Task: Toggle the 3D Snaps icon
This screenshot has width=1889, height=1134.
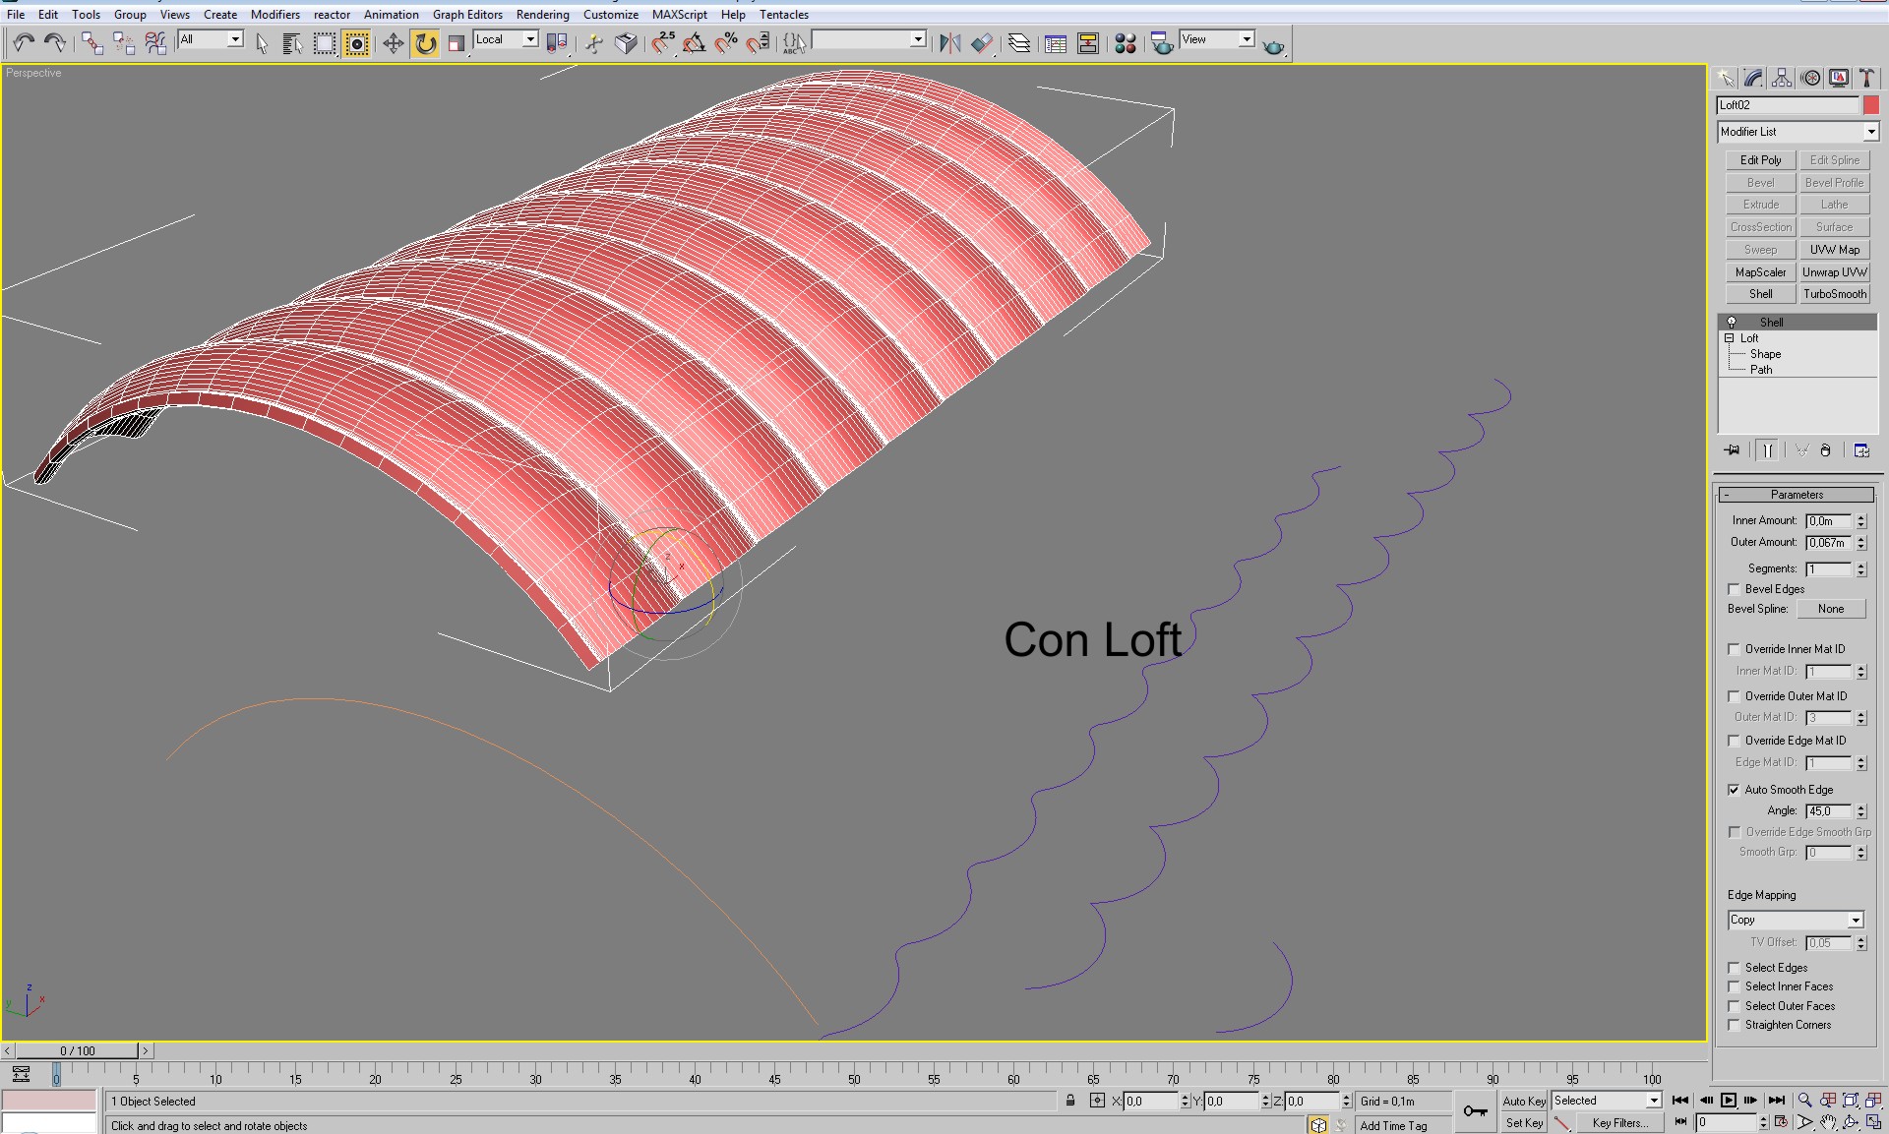Action: 662,43
